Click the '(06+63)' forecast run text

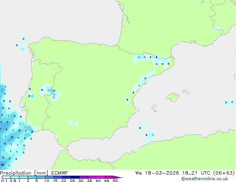pos(224,173)
